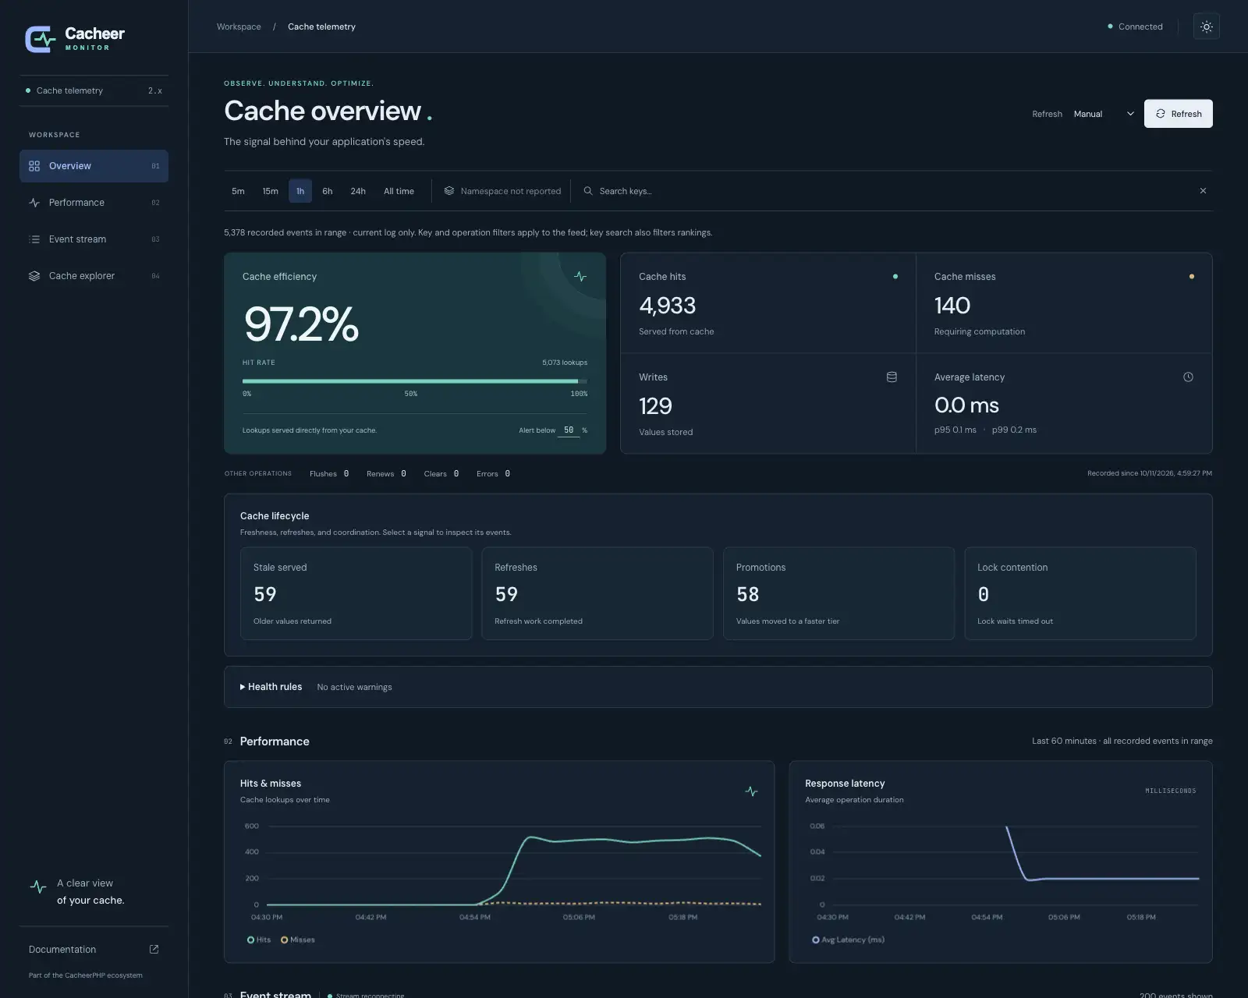Click the Cacheer Monitor logo icon
This screenshot has width=1248, height=998.
tap(41, 39)
